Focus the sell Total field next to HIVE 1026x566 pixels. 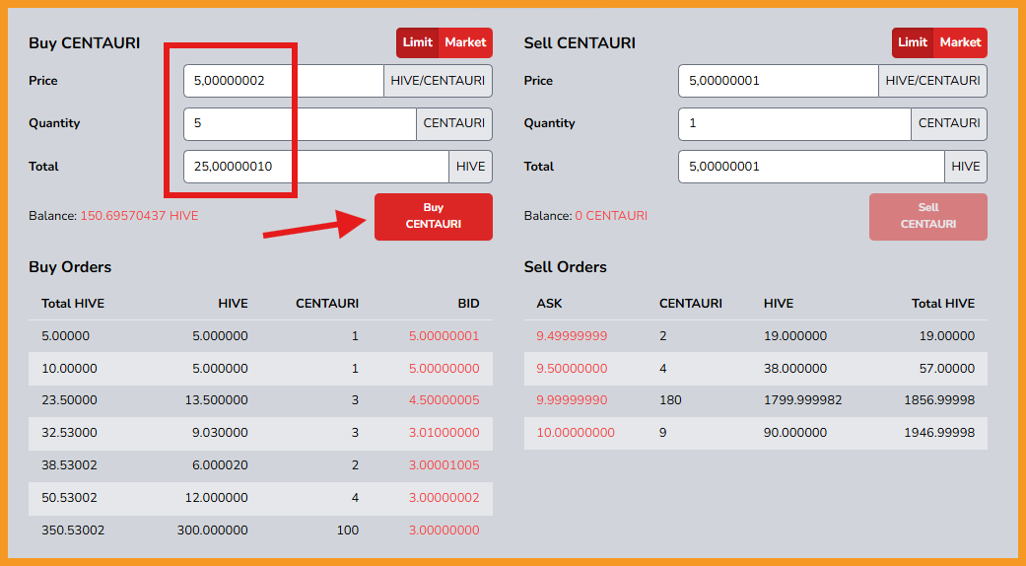click(811, 167)
